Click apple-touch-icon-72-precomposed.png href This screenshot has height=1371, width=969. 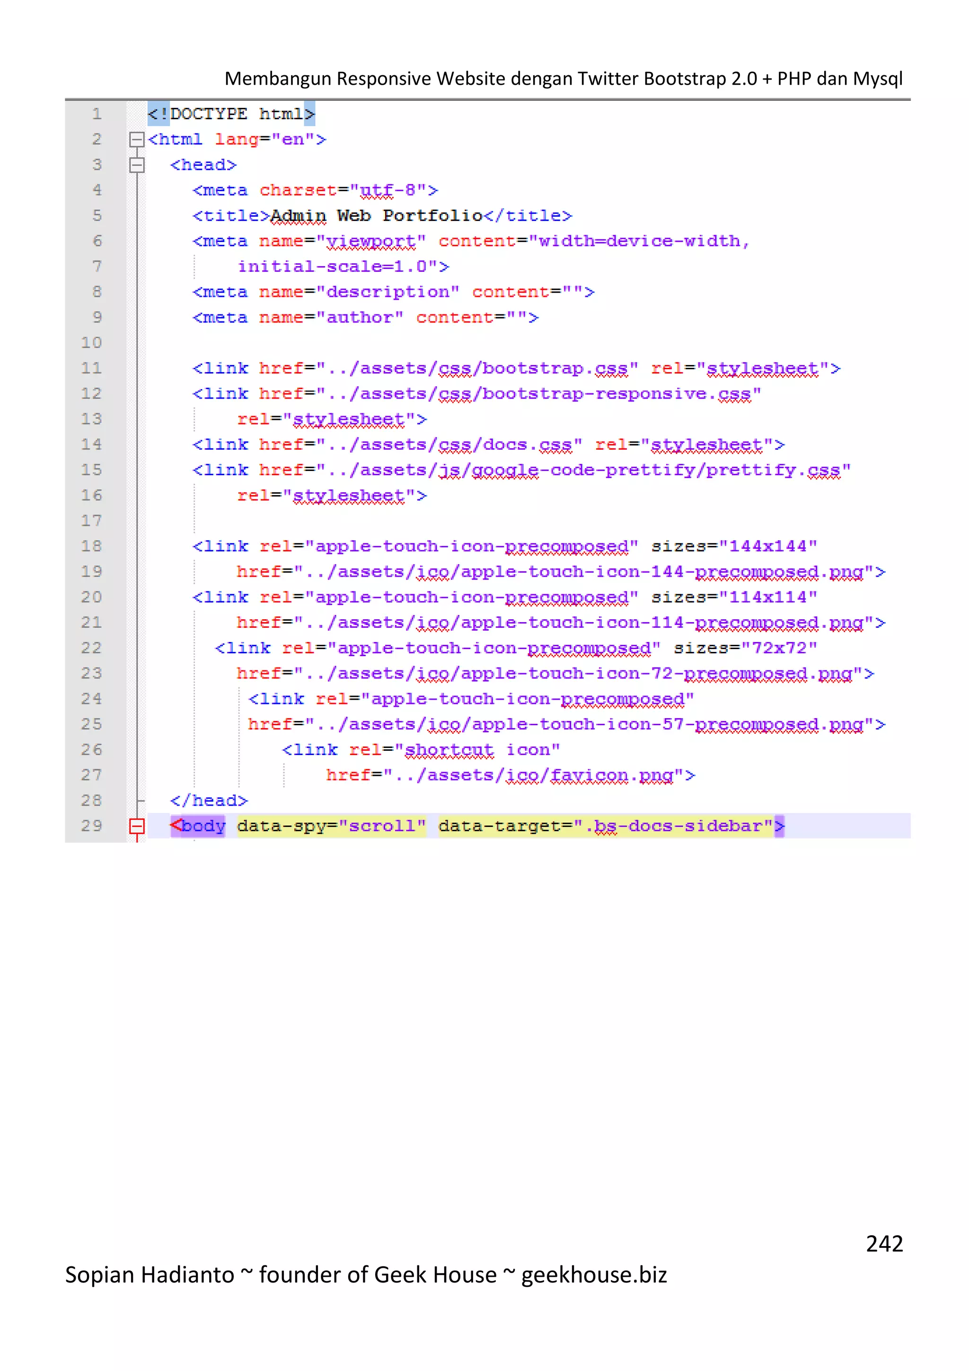click(x=555, y=674)
